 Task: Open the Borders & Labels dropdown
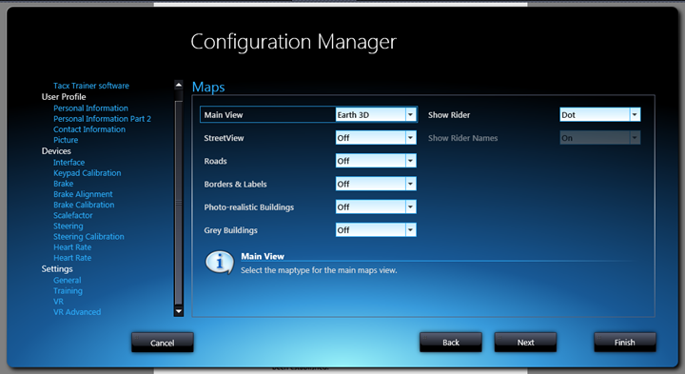pos(376,184)
